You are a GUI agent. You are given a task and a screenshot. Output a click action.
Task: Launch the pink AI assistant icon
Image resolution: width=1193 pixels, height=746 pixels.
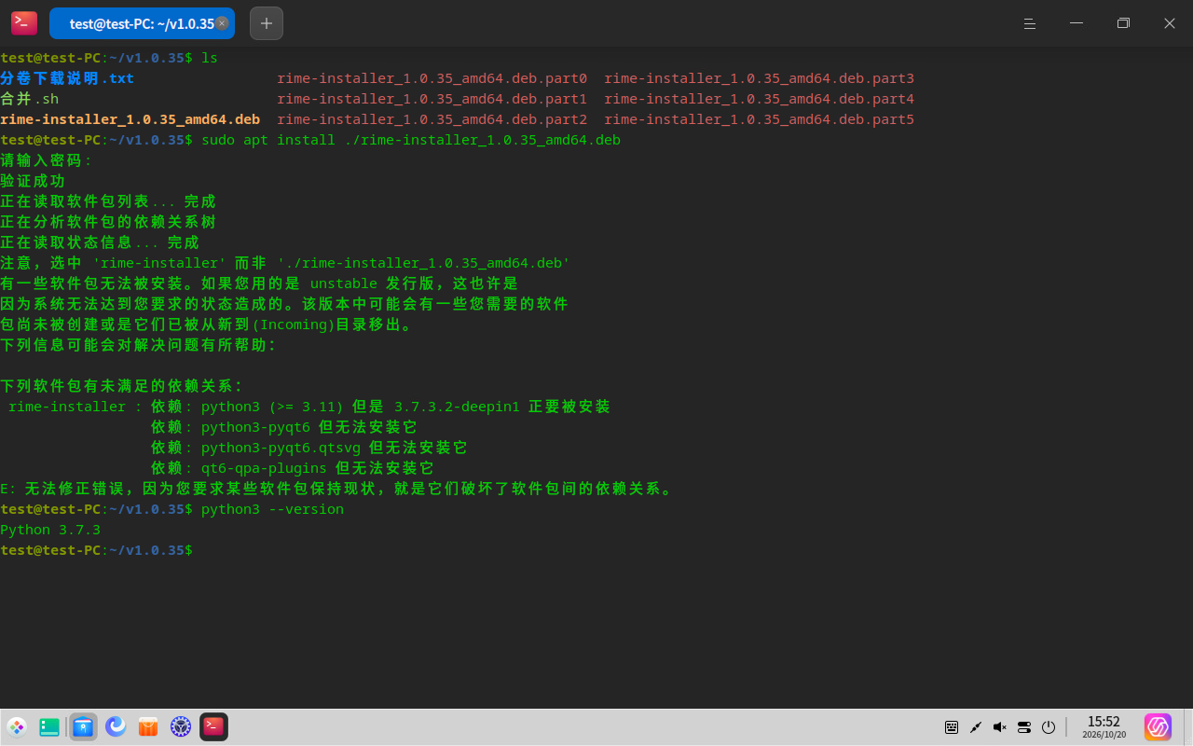coord(1158,726)
